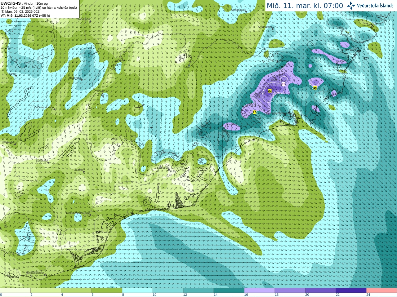Click the Hágöngur station label
Viewport: 397px width, 297px height.
click(75, 78)
